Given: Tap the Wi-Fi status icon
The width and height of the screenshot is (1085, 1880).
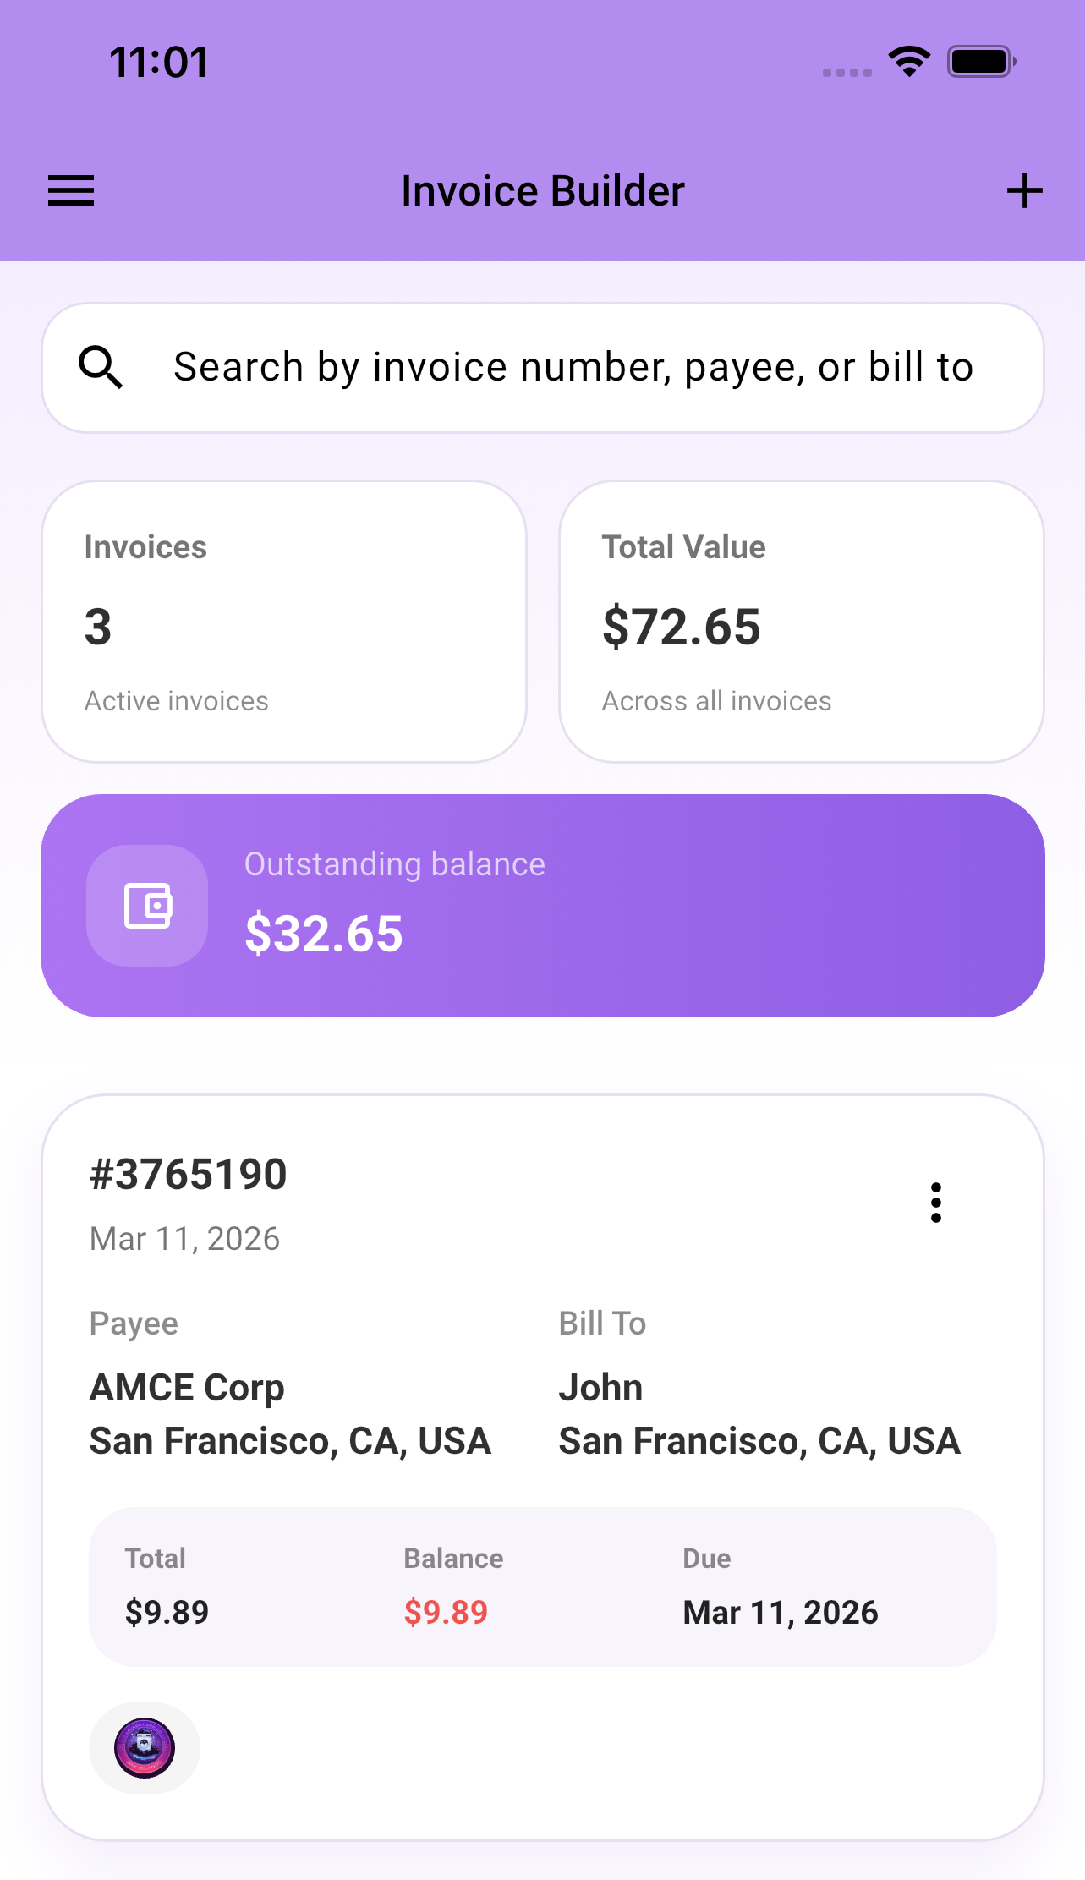Looking at the screenshot, I should point(909,62).
